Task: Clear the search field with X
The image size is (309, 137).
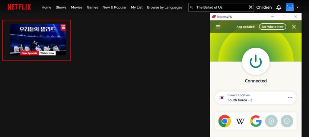Action: click(250, 7)
